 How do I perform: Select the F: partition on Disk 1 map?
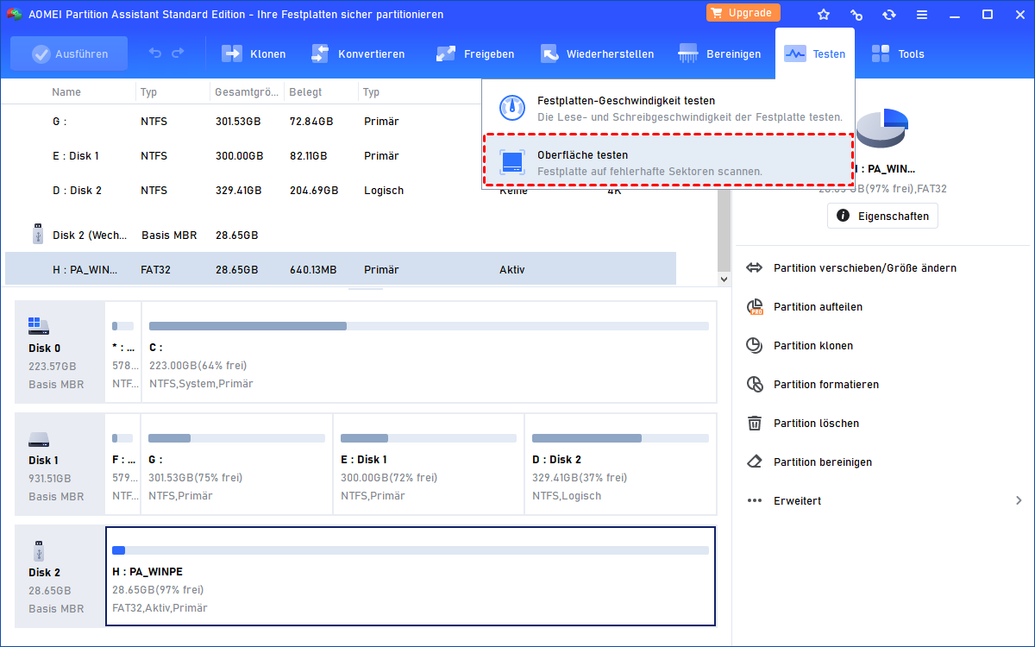pos(123,464)
